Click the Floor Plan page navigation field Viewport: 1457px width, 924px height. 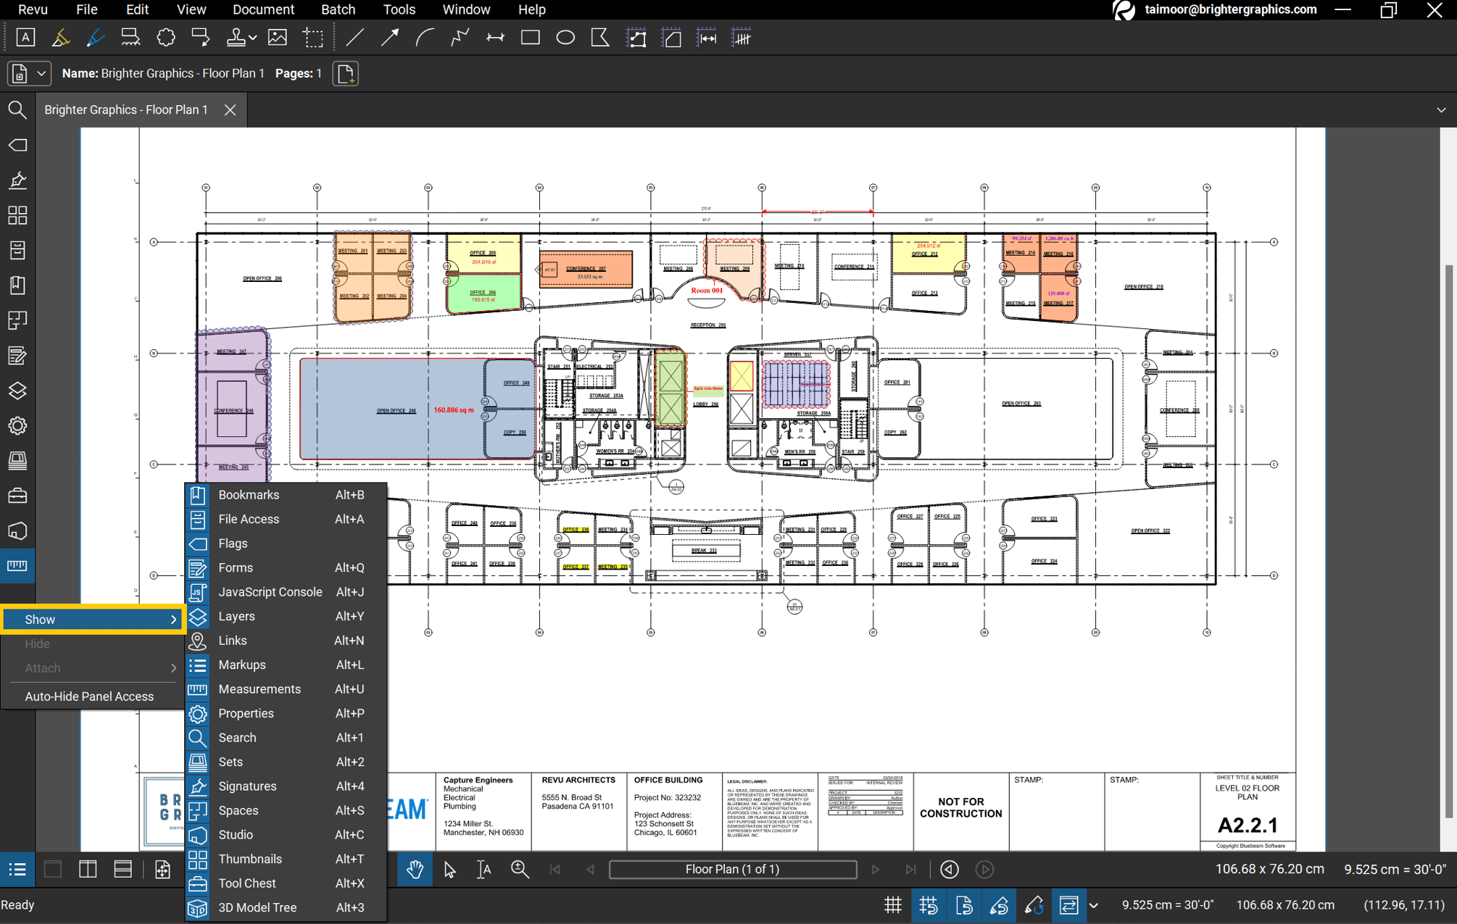733,869
